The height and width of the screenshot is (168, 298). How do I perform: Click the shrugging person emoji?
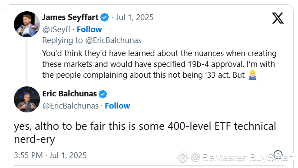pyautogui.click(x=252, y=75)
